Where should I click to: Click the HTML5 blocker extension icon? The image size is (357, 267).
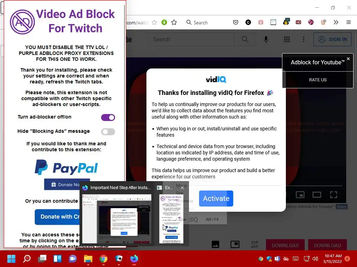pos(323,22)
